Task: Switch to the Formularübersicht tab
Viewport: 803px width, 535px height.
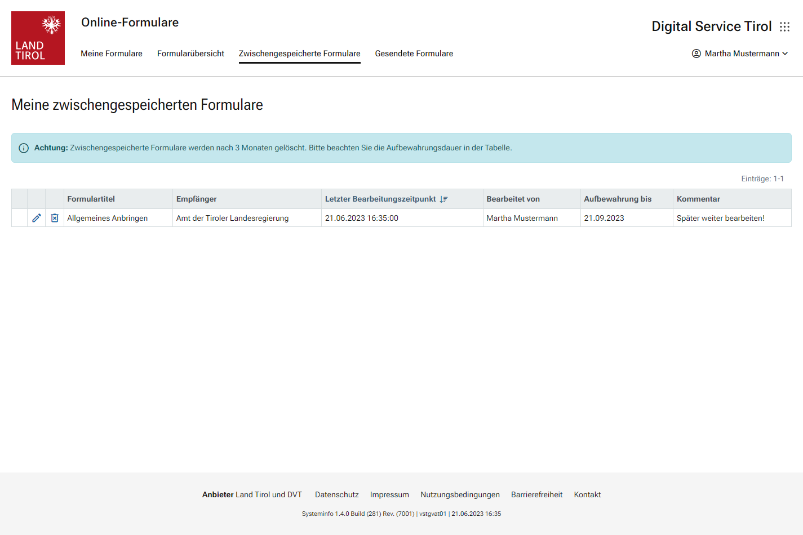Action: coord(190,53)
